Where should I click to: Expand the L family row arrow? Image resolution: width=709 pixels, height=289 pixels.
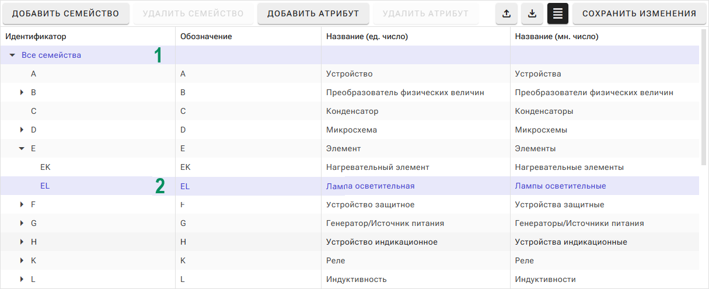pyautogui.click(x=22, y=280)
